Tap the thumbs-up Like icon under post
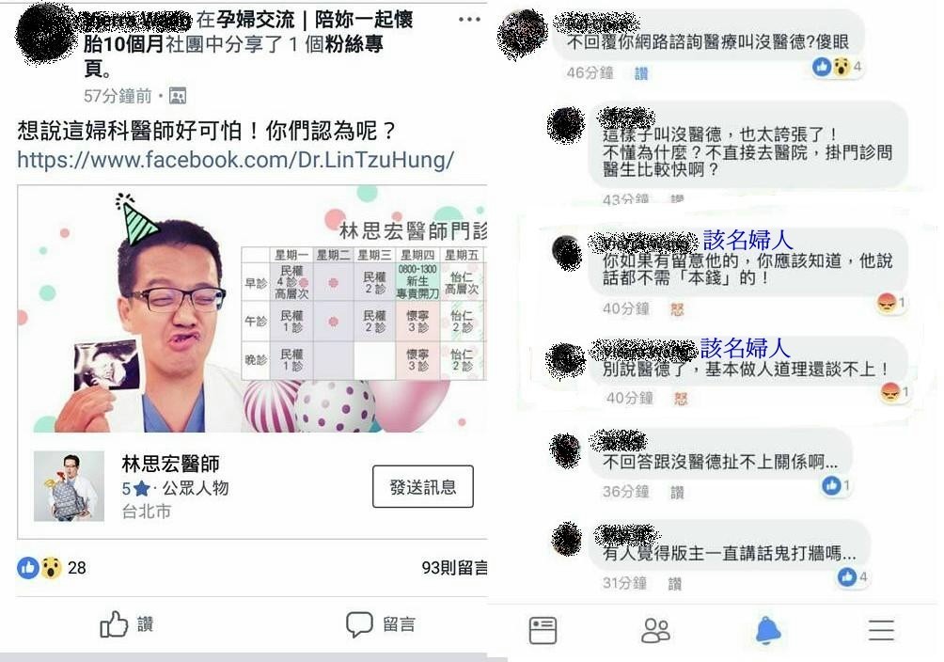944x662 pixels. point(114,624)
